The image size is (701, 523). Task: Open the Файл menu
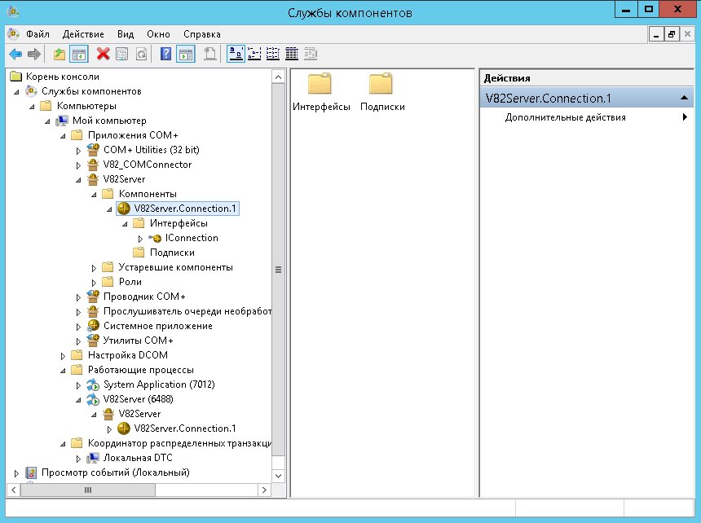(x=37, y=34)
